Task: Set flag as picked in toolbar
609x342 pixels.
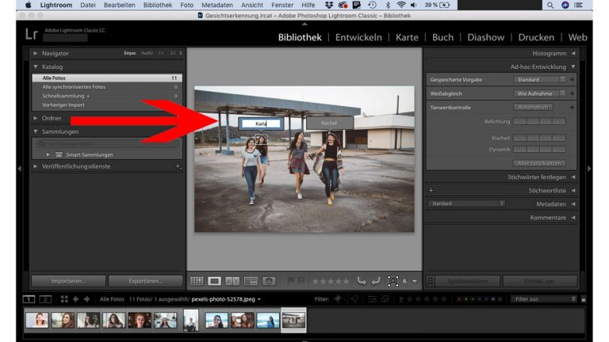Action: pos(289,280)
